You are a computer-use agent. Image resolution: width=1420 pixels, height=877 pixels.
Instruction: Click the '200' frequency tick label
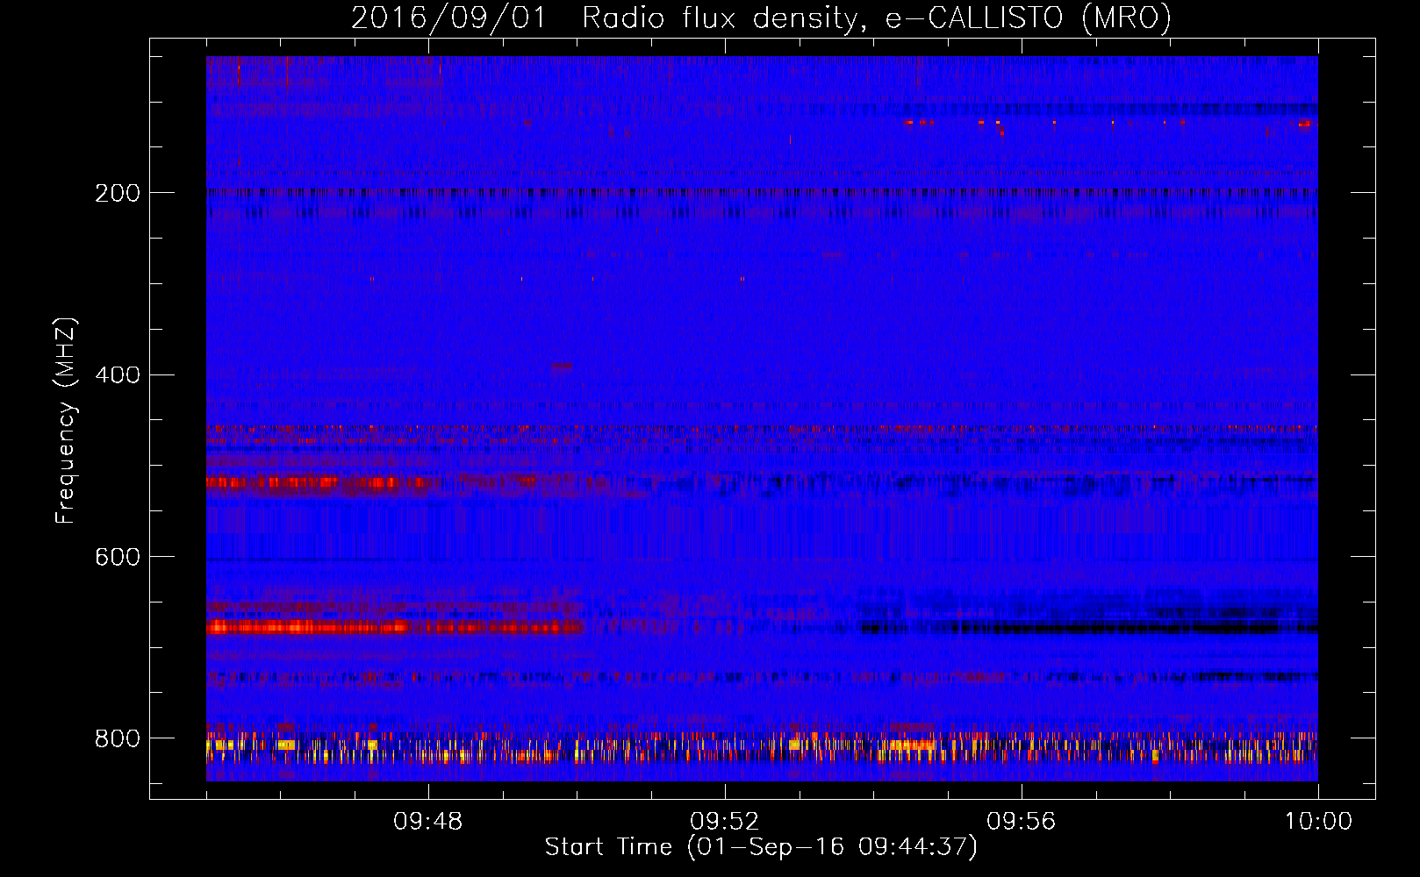point(118,193)
